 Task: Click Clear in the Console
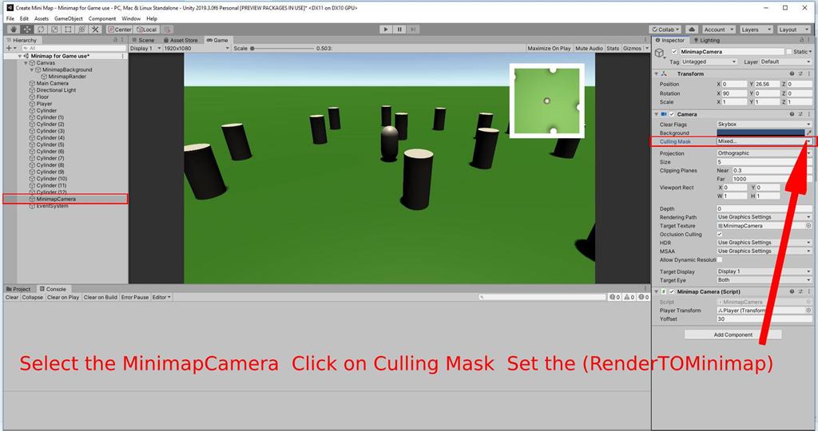click(11, 298)
